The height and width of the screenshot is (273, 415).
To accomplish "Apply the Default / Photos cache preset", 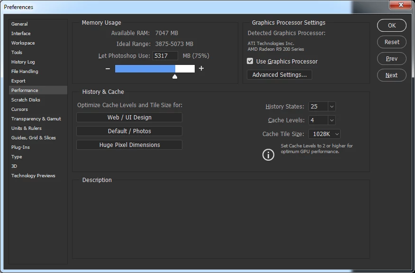I will (x=129, y=131).
